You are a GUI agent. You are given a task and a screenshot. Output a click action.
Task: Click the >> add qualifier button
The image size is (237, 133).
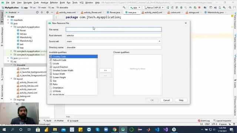105,71
